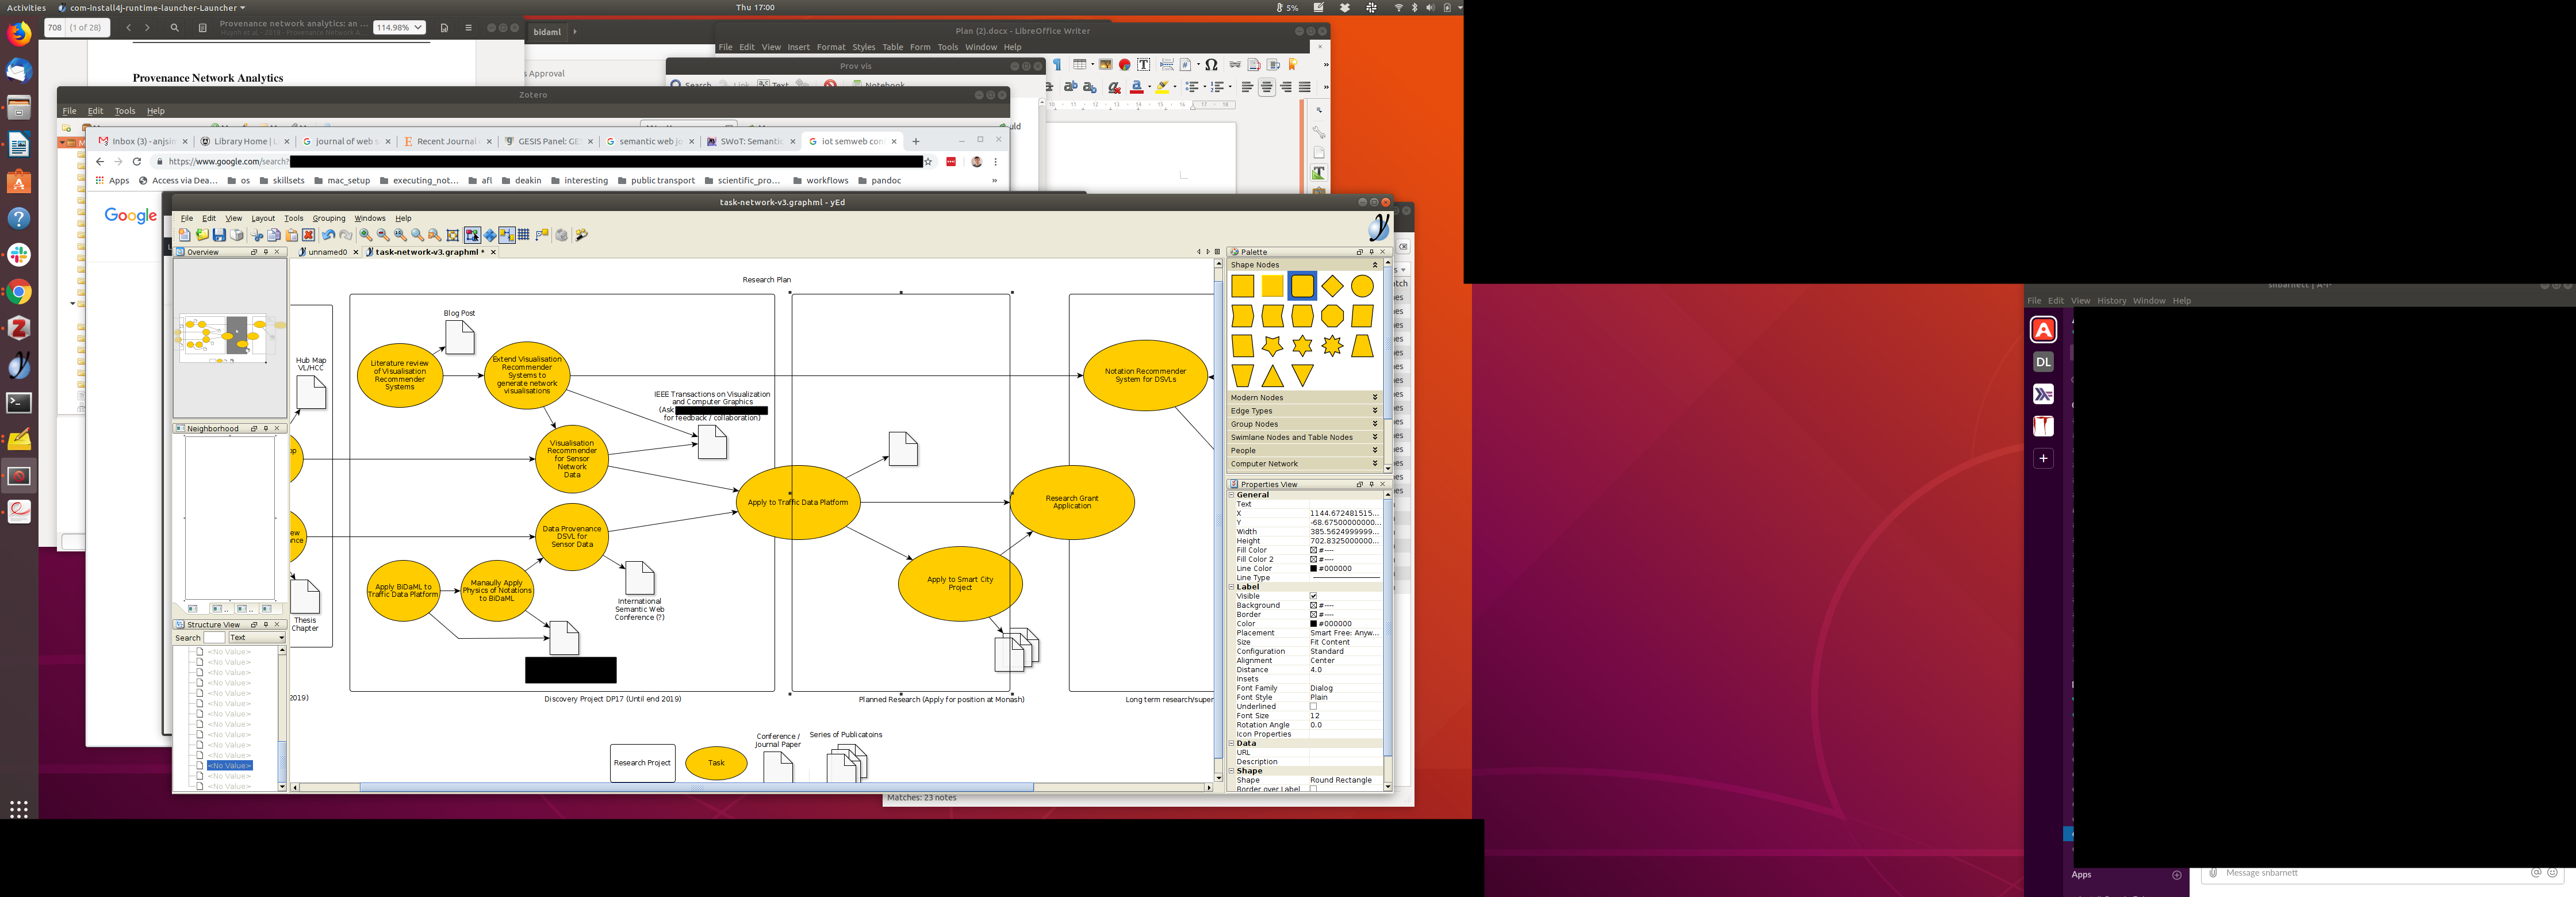Image resolution: width=2576 pixels, height=897 pixels.
Task: Click the Delete red X toolbar icon
Action: pos(309,235)
